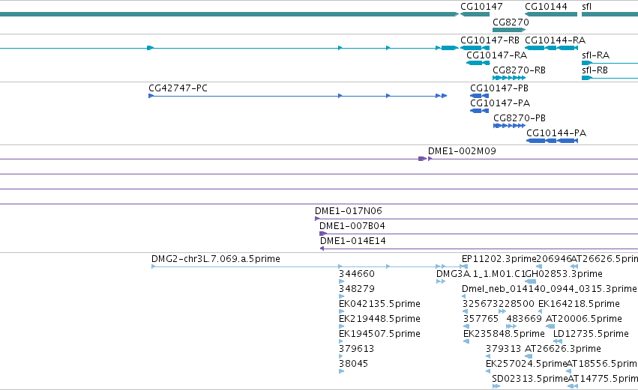This screenshot has width=638, height=390.
Task: Select CG8270-PB coding feature
Action: point(509,126)
